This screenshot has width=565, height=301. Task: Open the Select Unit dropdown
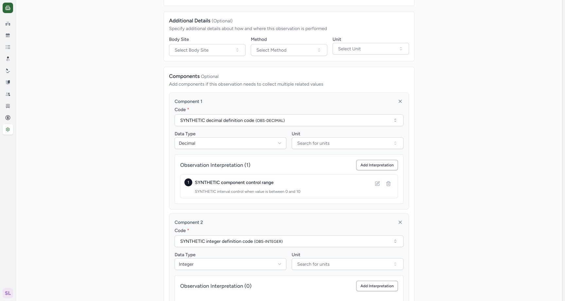click(x=371, y=49)
